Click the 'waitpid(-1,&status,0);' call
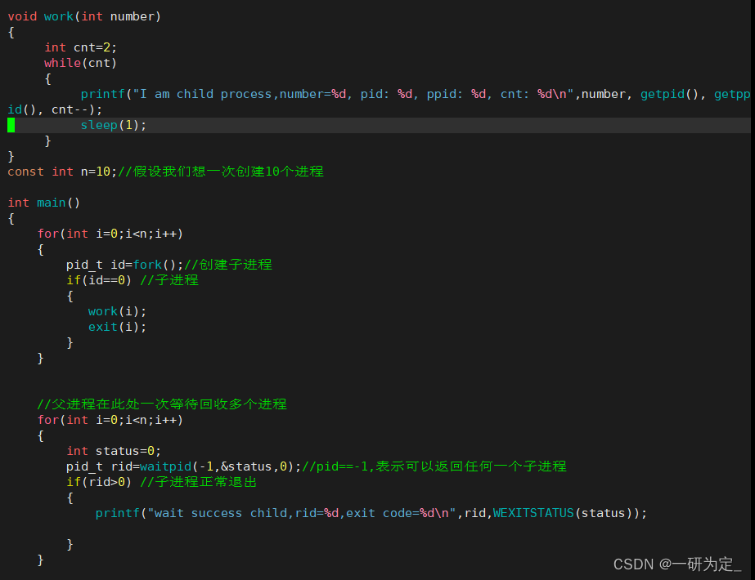 [221, 466]
